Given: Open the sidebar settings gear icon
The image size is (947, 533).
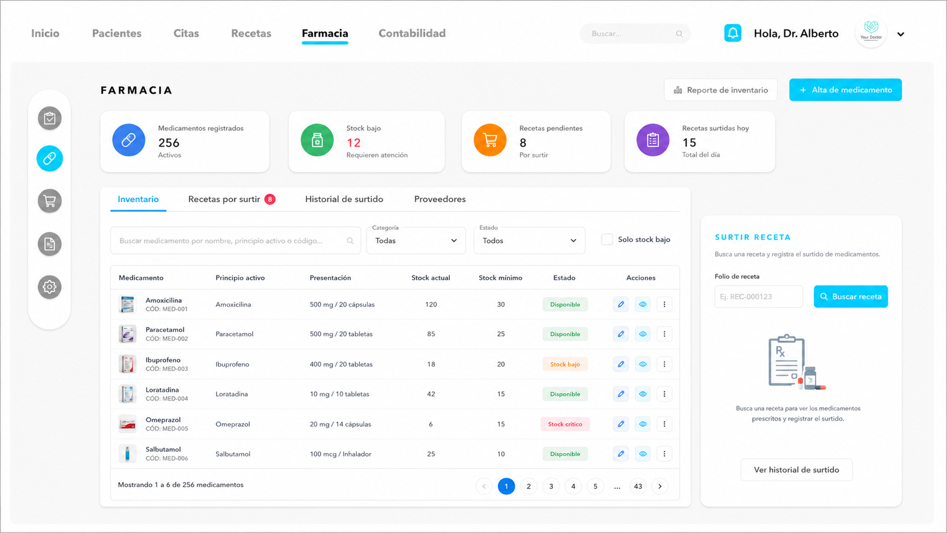Looking at the screenshot, I should pyautogui.click(x=50, y=287).
